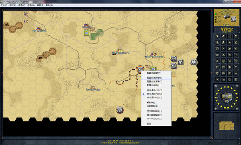
Task: Select the unit counter at the map's bottom edge
Action: click(x=120, y=110)
